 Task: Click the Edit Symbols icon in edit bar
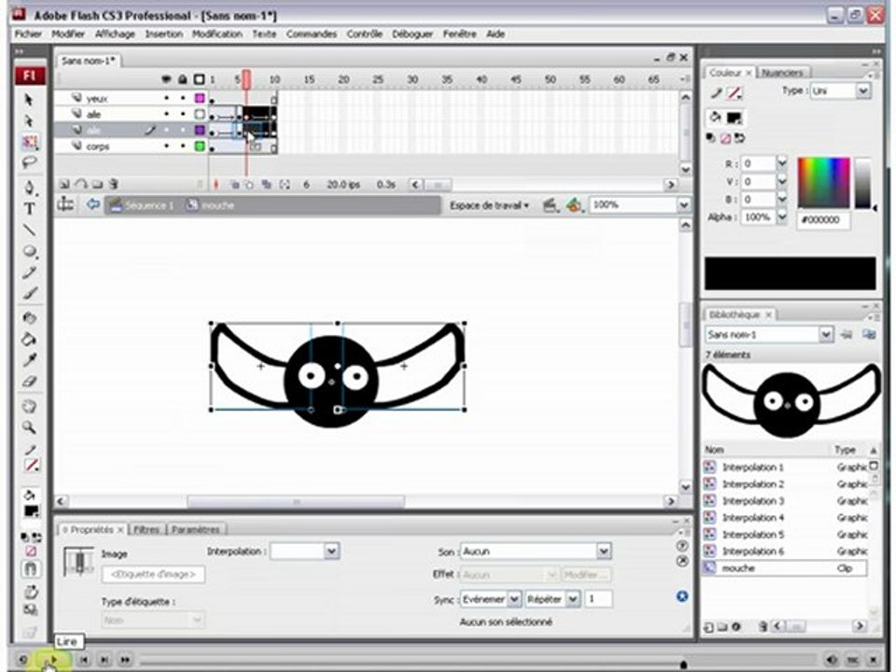(574, 205)
